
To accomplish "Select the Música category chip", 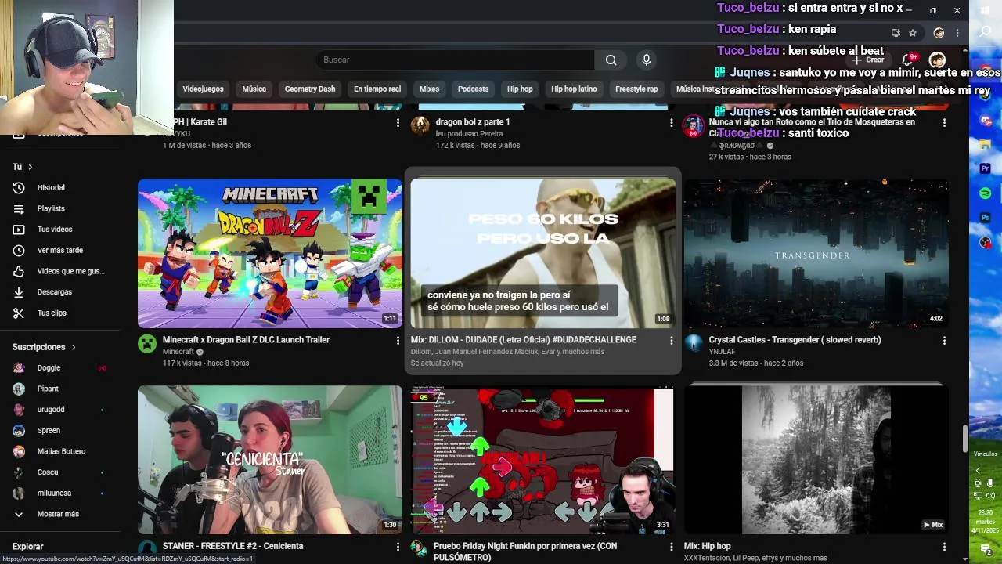I will click(x=254, y=89).
